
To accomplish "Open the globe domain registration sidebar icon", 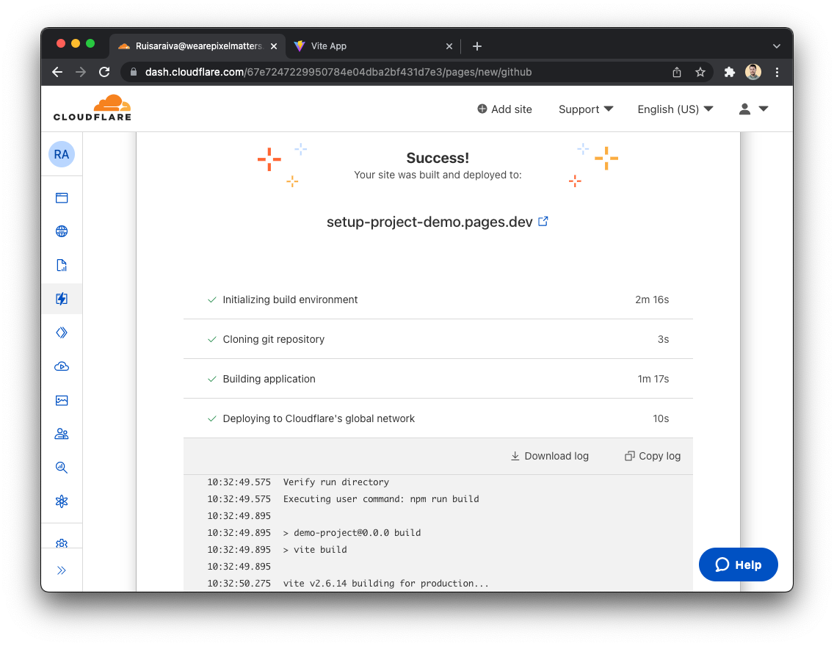I will point(62,232).
